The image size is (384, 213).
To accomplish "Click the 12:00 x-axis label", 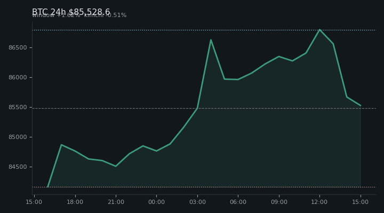I will 319,202.
